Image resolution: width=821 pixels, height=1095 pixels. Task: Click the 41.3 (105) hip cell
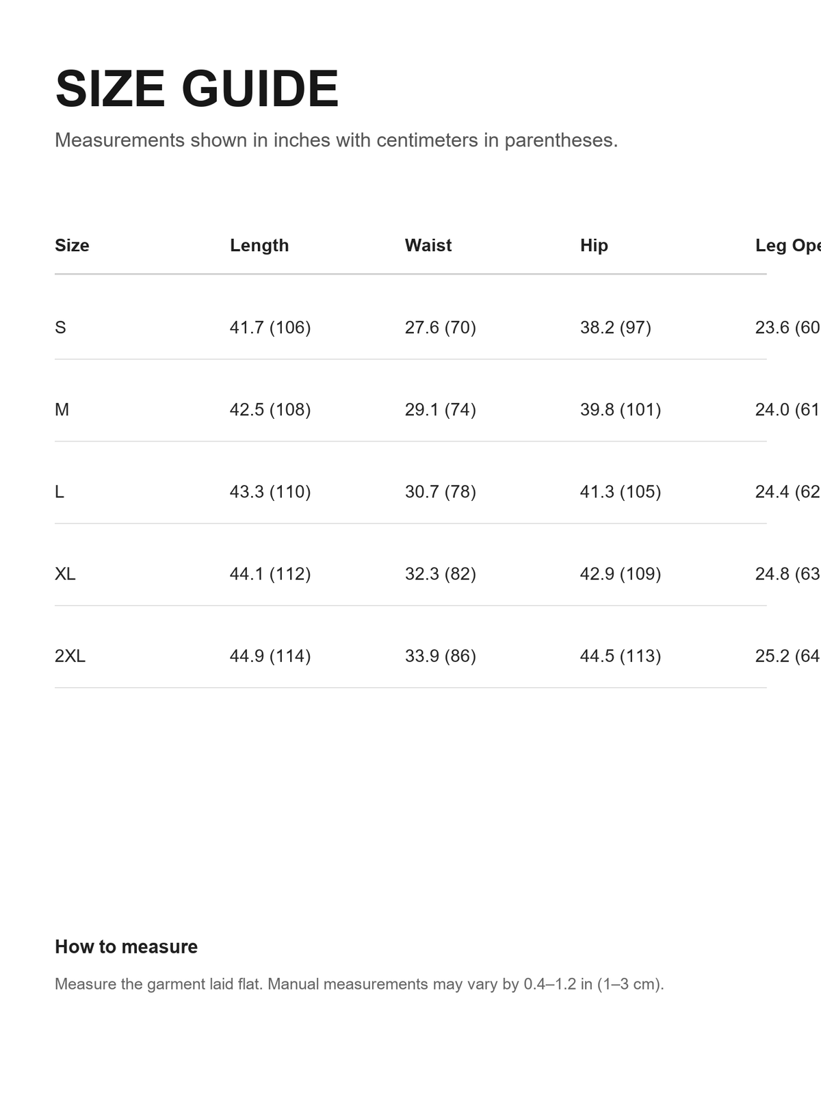[621, 491]
